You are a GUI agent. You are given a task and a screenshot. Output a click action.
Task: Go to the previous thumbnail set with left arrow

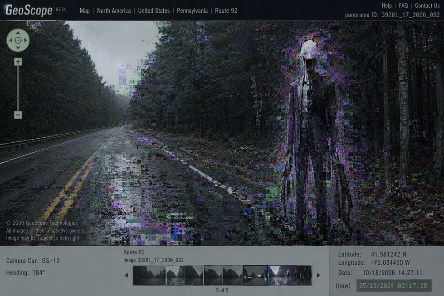pos(126,275)
